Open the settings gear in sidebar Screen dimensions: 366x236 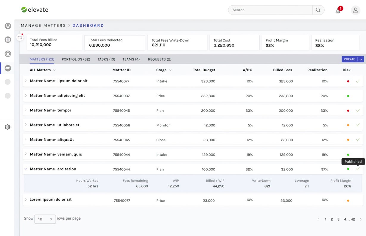(x=8, y=127)
